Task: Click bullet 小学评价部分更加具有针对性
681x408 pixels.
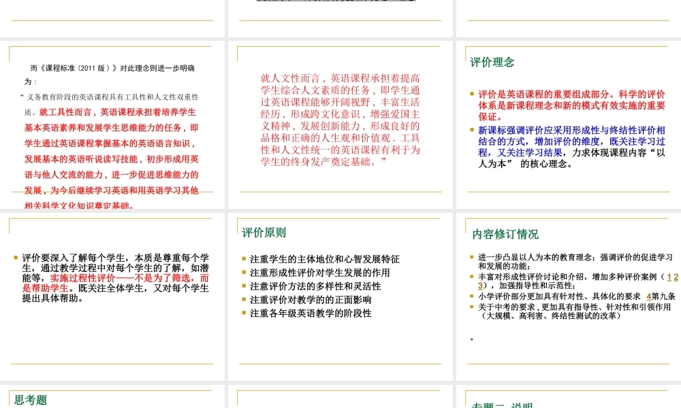Action: pyautogui.click(x=577, y=296)
